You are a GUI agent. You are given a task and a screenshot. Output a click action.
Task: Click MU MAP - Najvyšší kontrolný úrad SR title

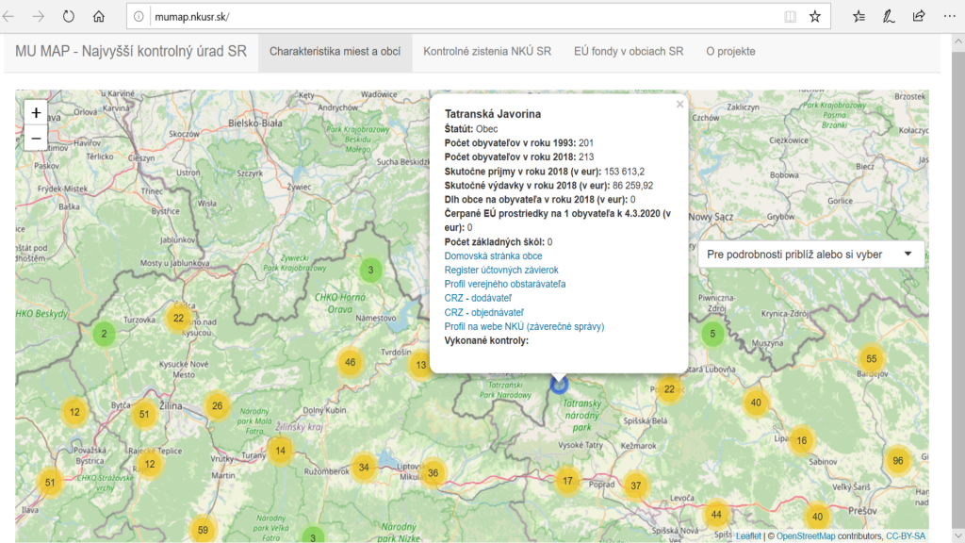click(x=130, y=52)
